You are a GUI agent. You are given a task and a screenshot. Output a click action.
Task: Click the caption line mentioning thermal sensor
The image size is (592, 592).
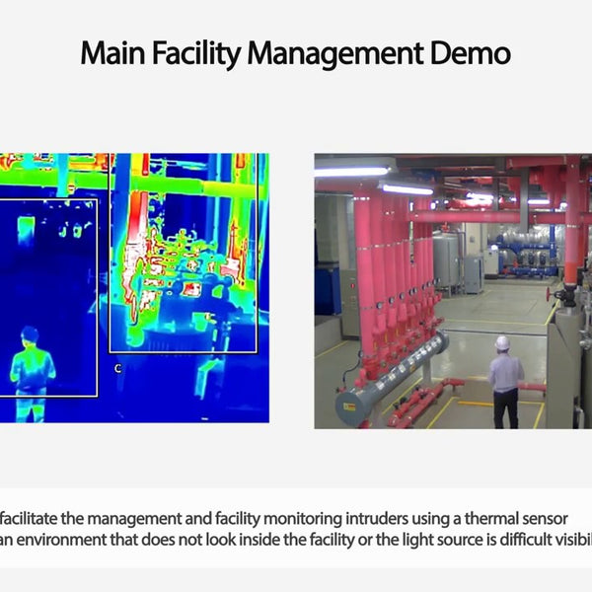click(296, 515)
